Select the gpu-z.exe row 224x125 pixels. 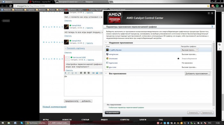pos(158,67)
